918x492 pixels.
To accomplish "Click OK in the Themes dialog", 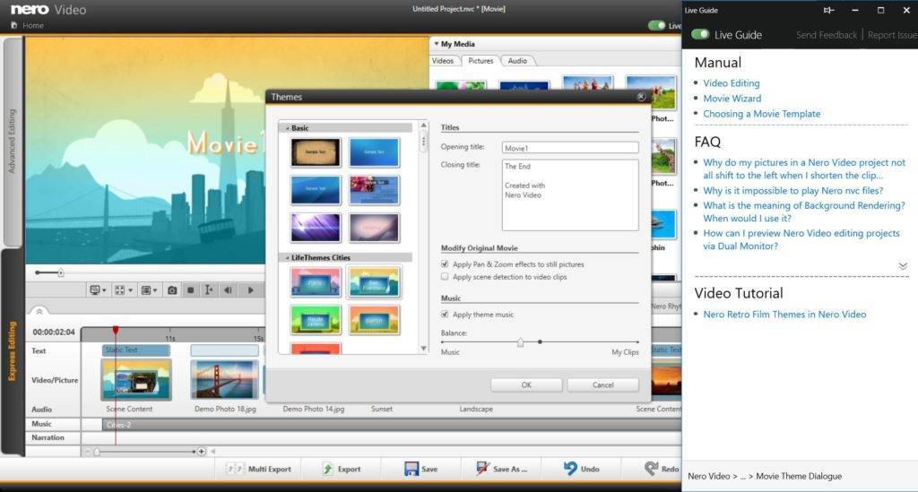I will pos(526,384).
